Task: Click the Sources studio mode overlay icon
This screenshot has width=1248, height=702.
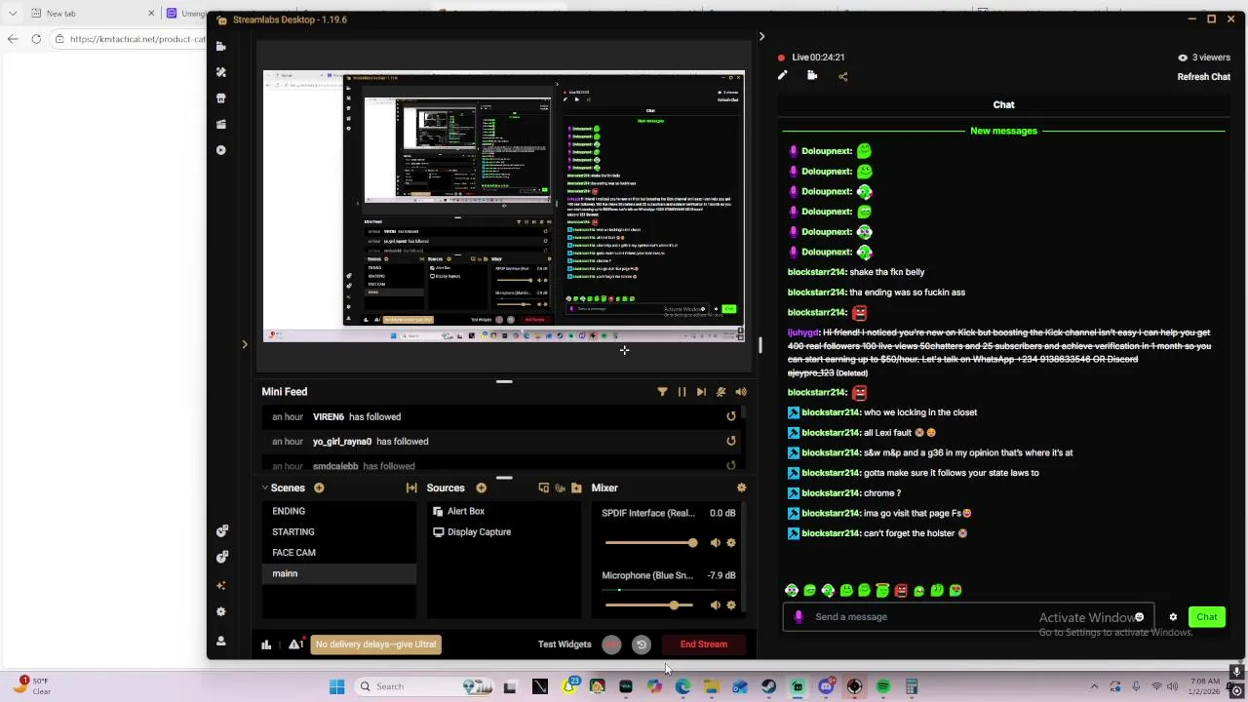Action: tap(544, 487)
